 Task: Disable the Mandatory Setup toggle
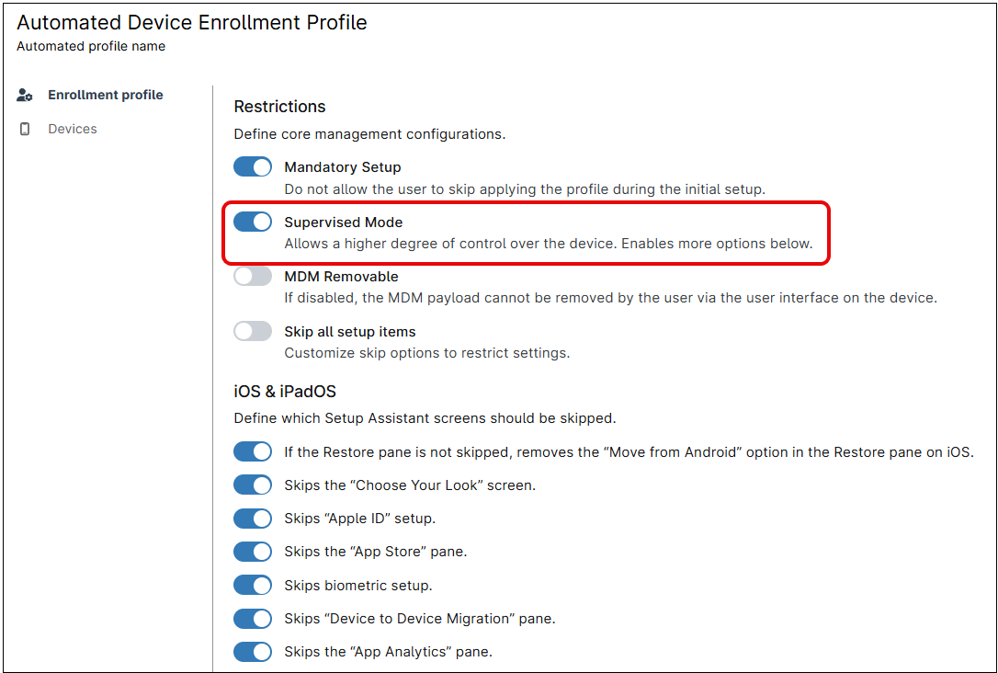253,167
